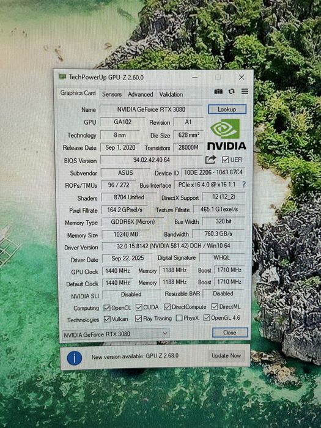
Task: Close GPU-Z window with X button
Action: coord(242,77)
